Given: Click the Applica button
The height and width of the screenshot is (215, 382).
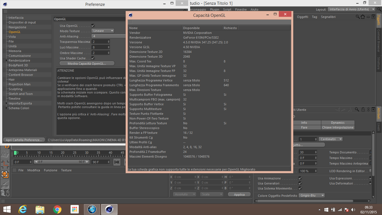Looking at the screenshot, I should tap(239, 195).
